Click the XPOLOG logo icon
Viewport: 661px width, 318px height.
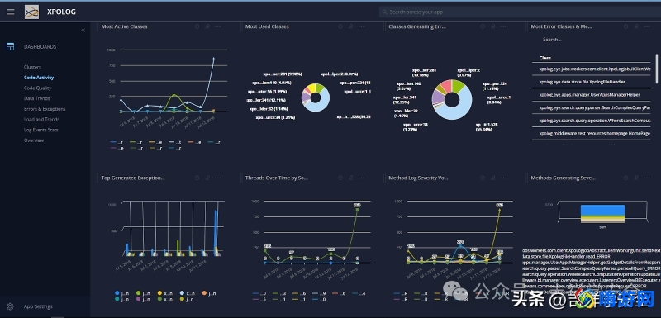(31, 12)
